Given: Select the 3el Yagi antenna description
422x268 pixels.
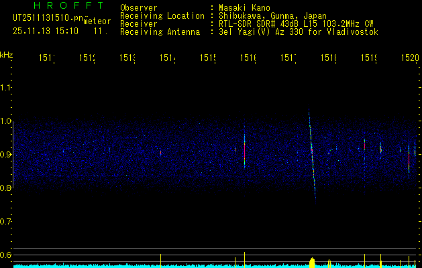Looking at the screenshot, I should pos(298,32).
